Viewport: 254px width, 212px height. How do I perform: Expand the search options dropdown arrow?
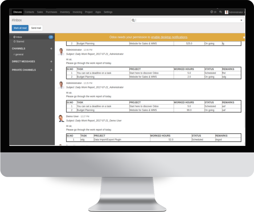click(241, 20)
